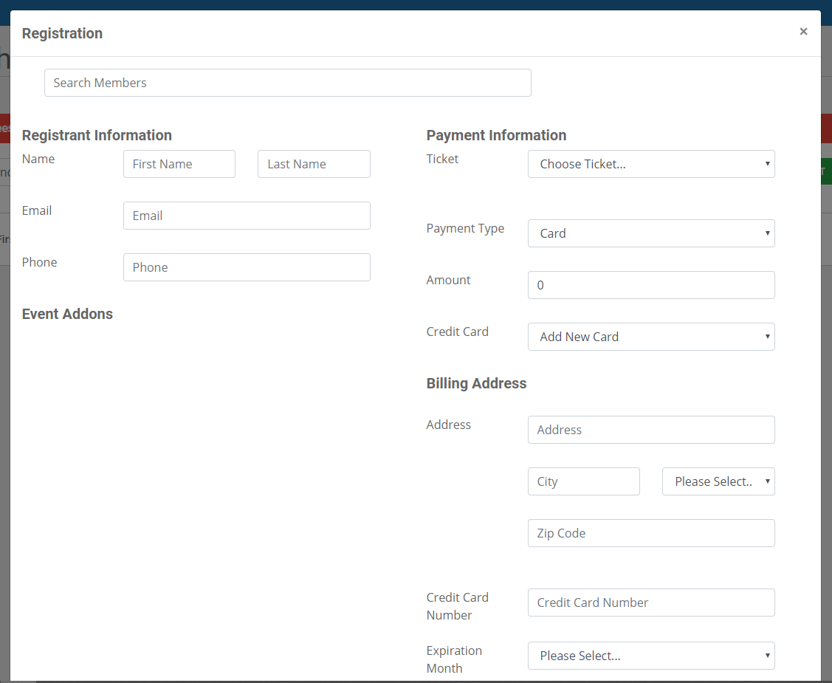Open the Add New Card dropdown
The height and width of the screenshot is (683, 832).
[x=650, y=337]
